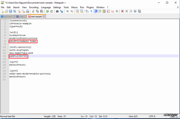Play back the recorded macro
The image size is (180, 119).
tap(131, 11)
